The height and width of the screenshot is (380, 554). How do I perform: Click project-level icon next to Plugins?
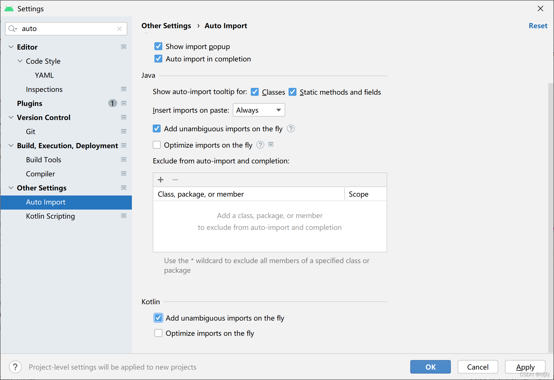pyautogui.click(x=123, y=103)
